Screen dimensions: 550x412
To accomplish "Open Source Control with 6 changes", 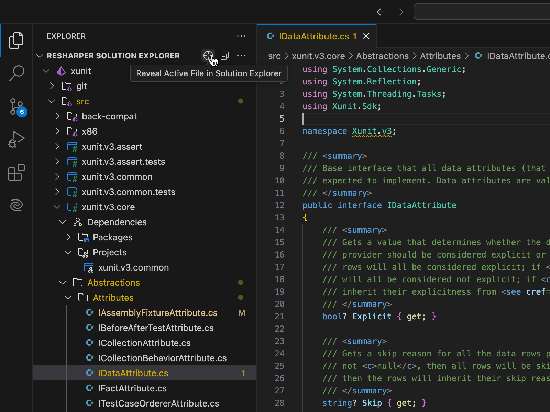I will click(x=16, y=106).
